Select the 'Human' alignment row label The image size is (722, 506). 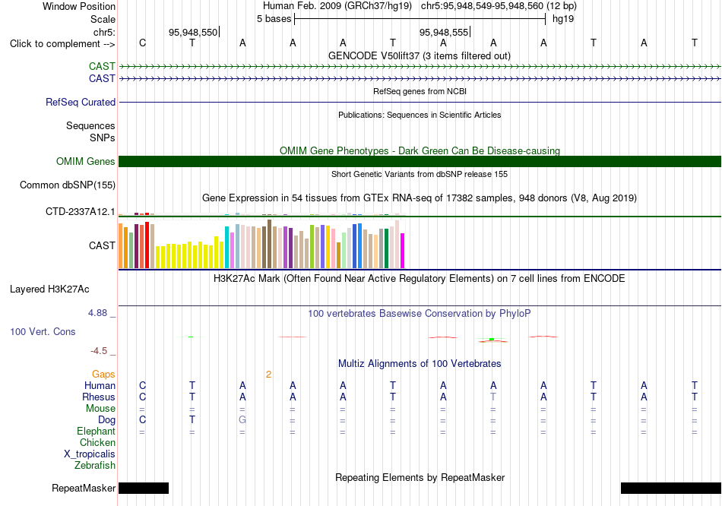tap(100, 385)
